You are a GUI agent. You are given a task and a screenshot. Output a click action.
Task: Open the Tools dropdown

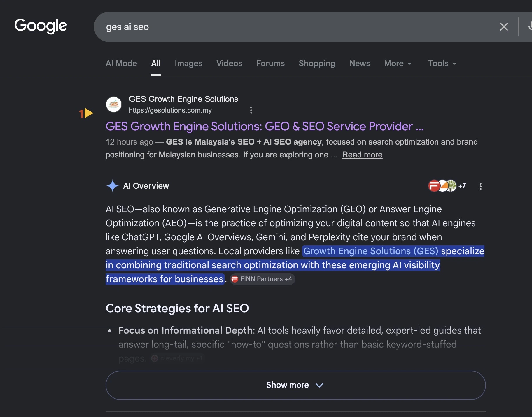[442, 63]
